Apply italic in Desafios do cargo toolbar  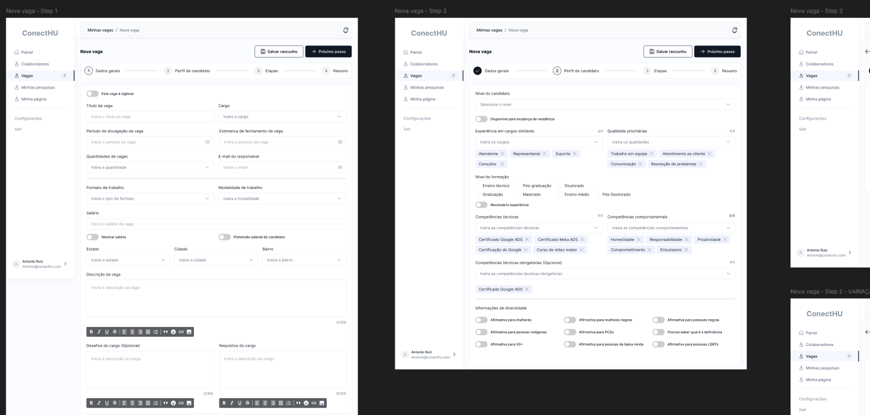tap(99, 403)
